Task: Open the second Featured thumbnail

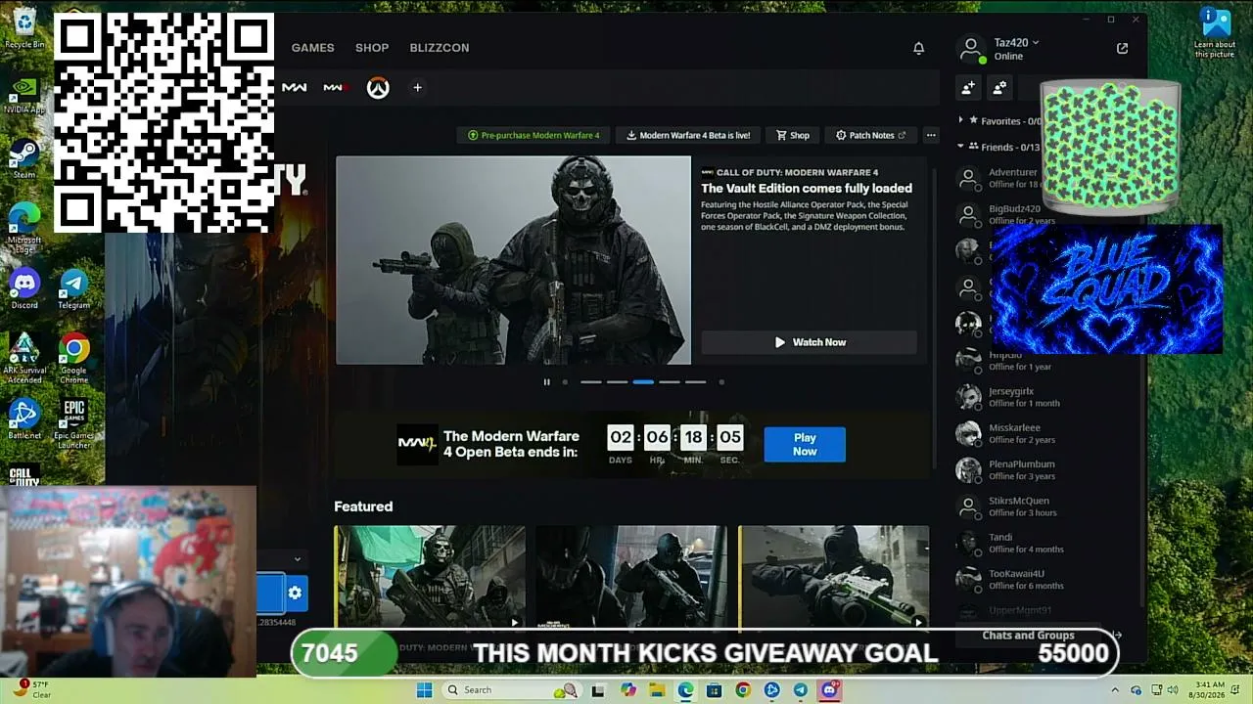Action: (631, 577)
